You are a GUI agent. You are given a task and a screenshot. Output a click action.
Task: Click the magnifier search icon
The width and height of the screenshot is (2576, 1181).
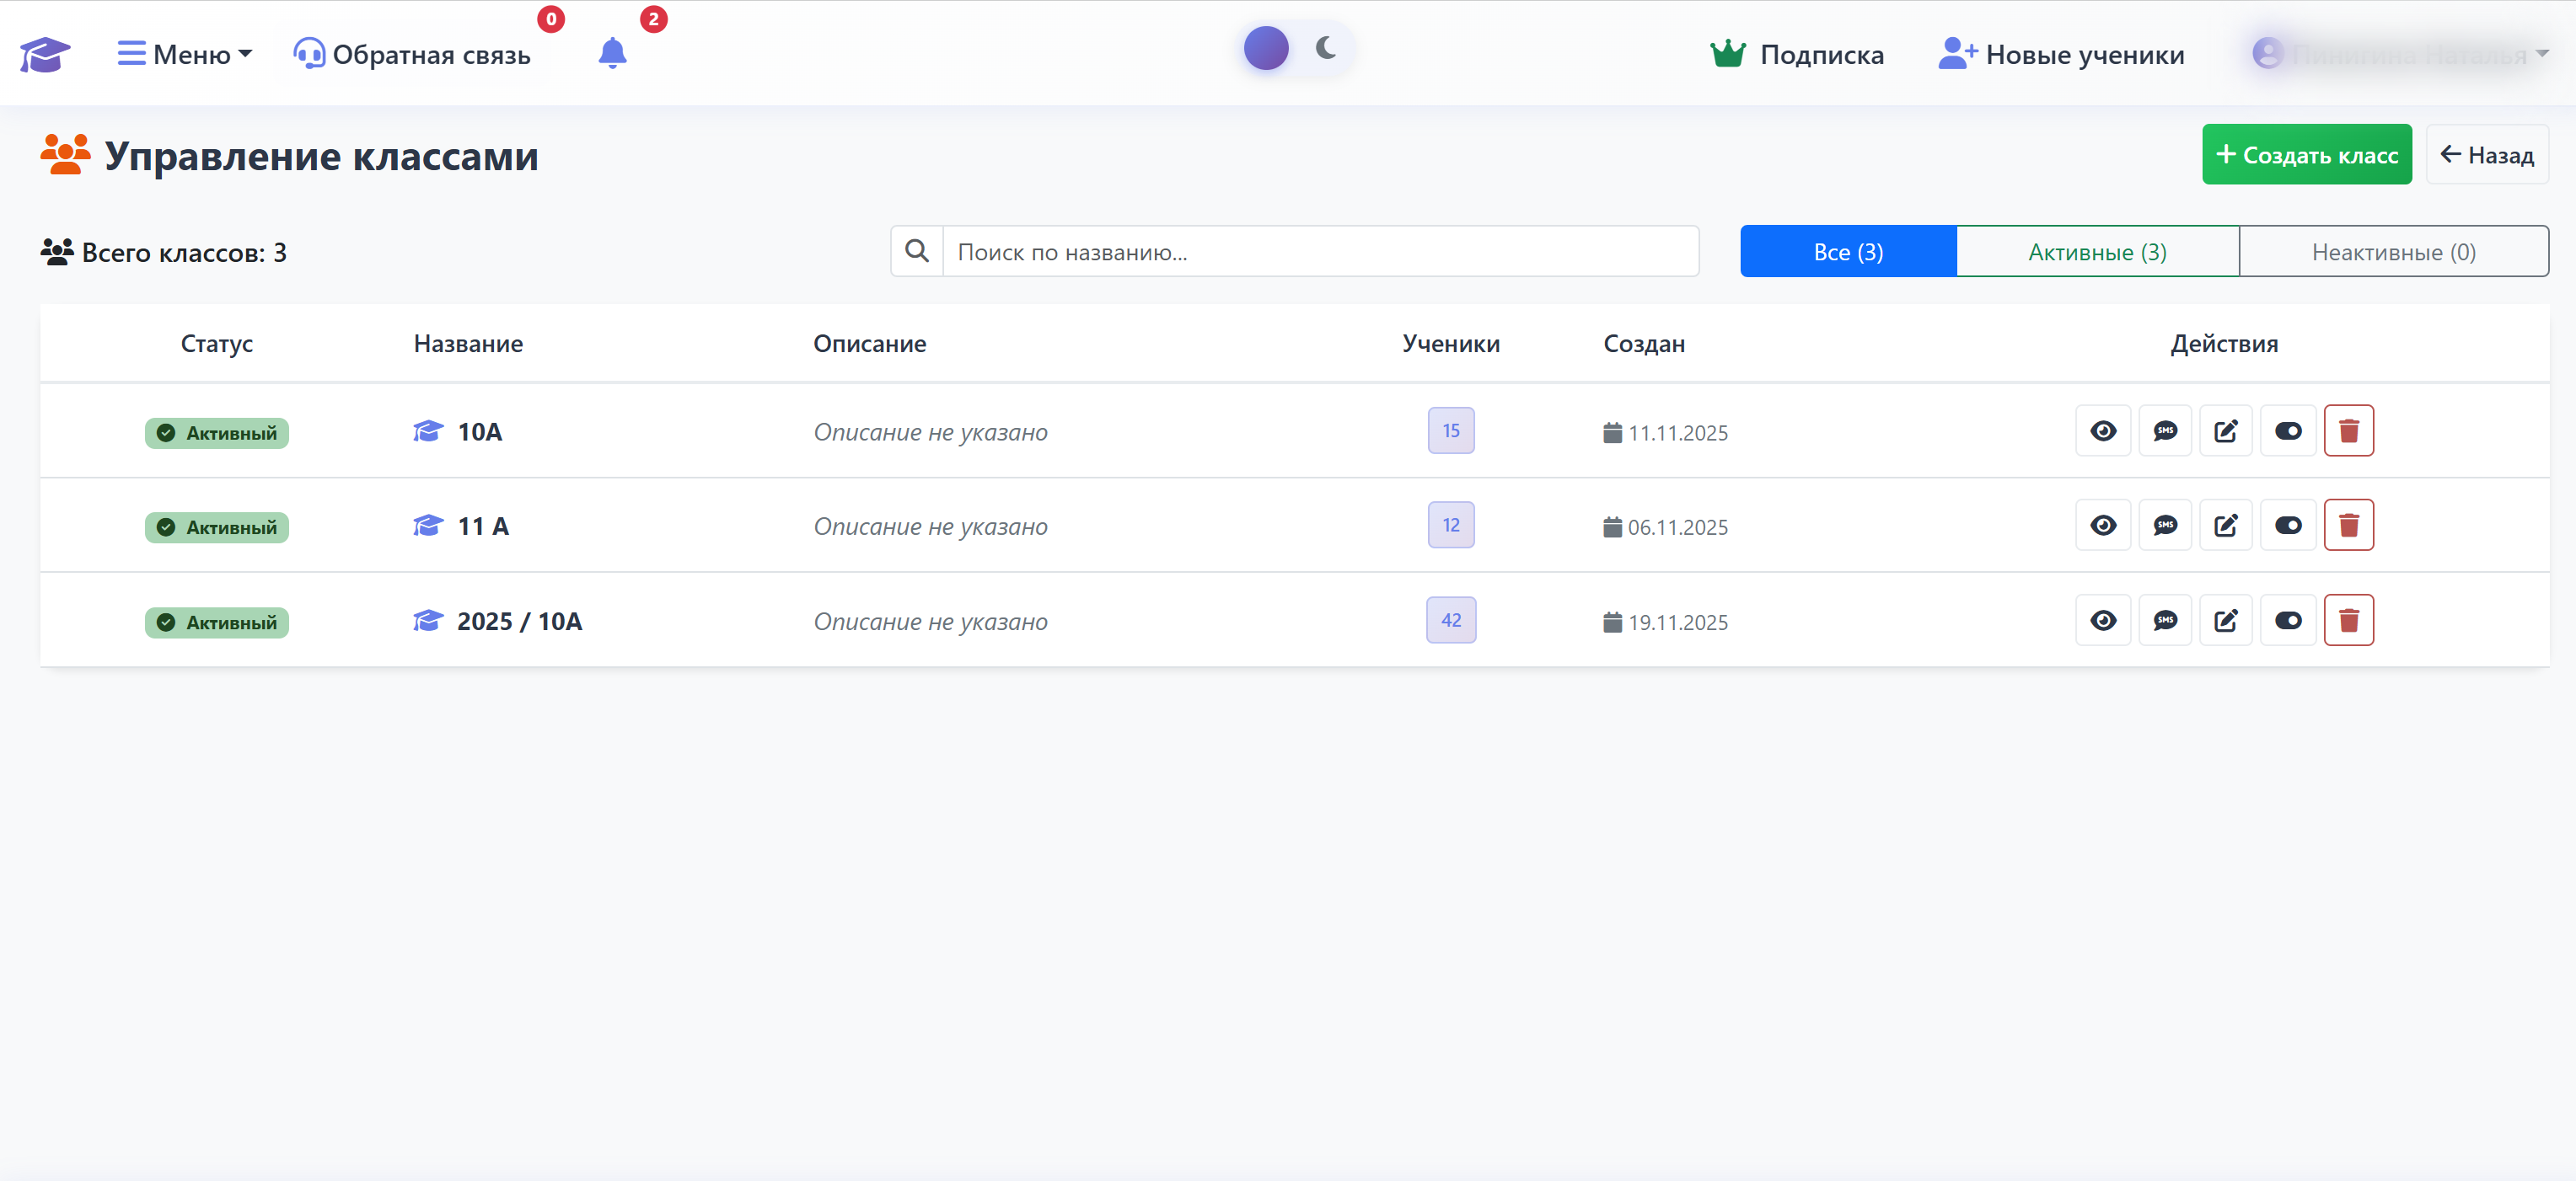click(x=917, y=251)
